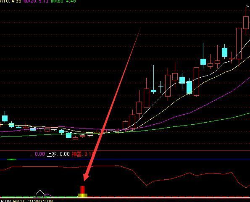
Task: Click the white cross doji candle near the arrow
Action: coord(111,131)
